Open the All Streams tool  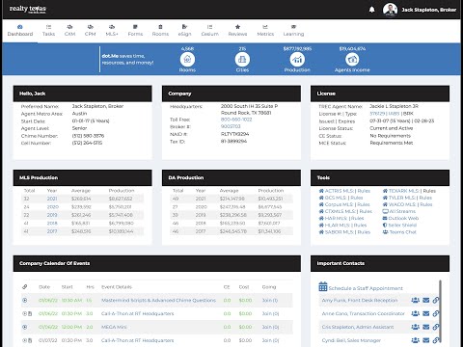[398, 211]
